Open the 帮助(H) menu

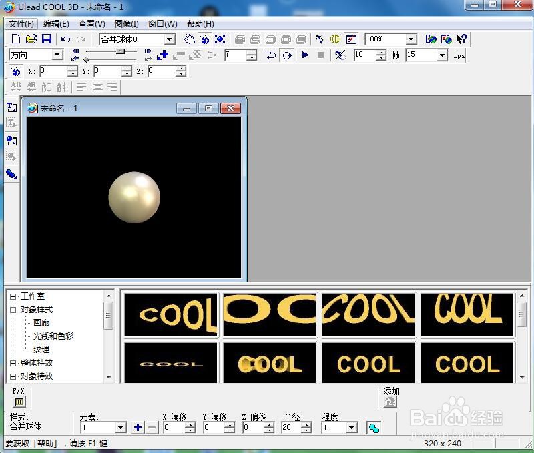201,24
